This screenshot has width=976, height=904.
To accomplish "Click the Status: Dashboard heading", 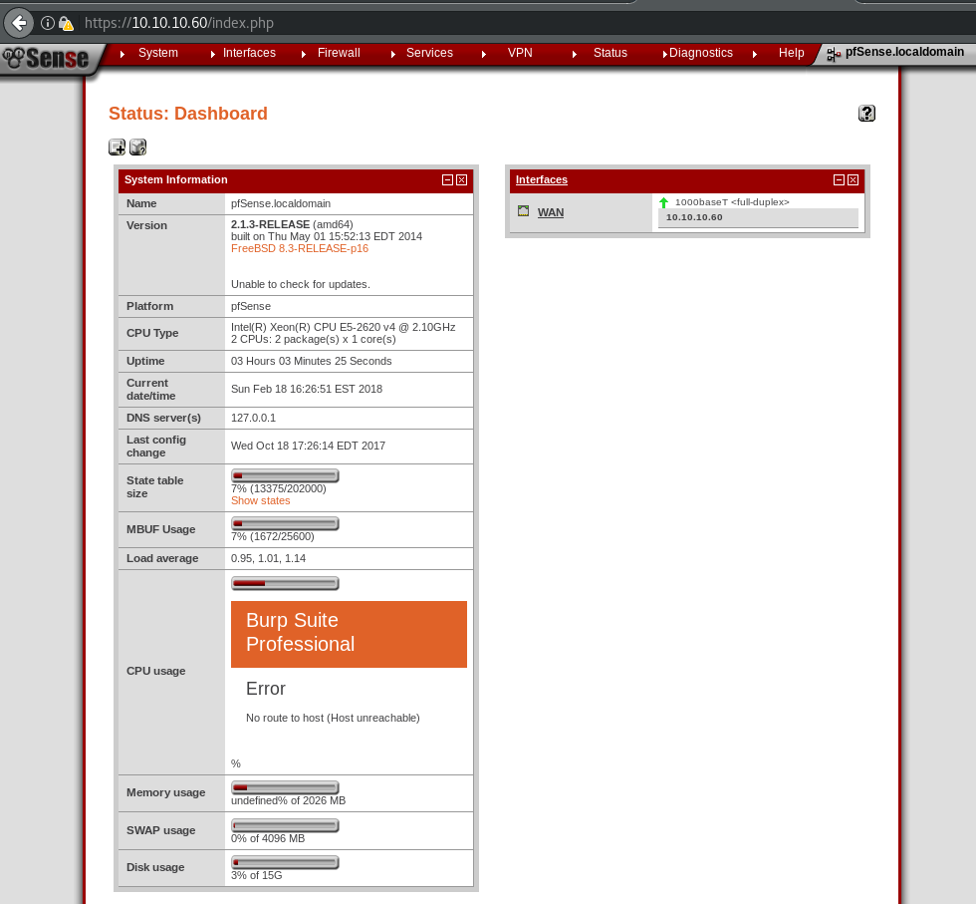I will [188, 114].
